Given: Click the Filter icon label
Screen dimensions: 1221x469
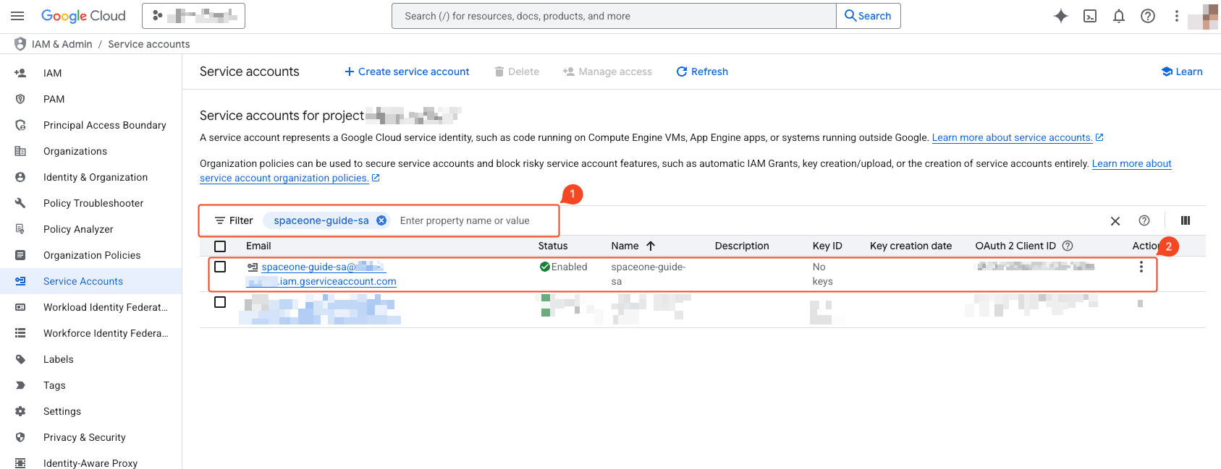Looking at the screenshot, I should tap(234, 220).
